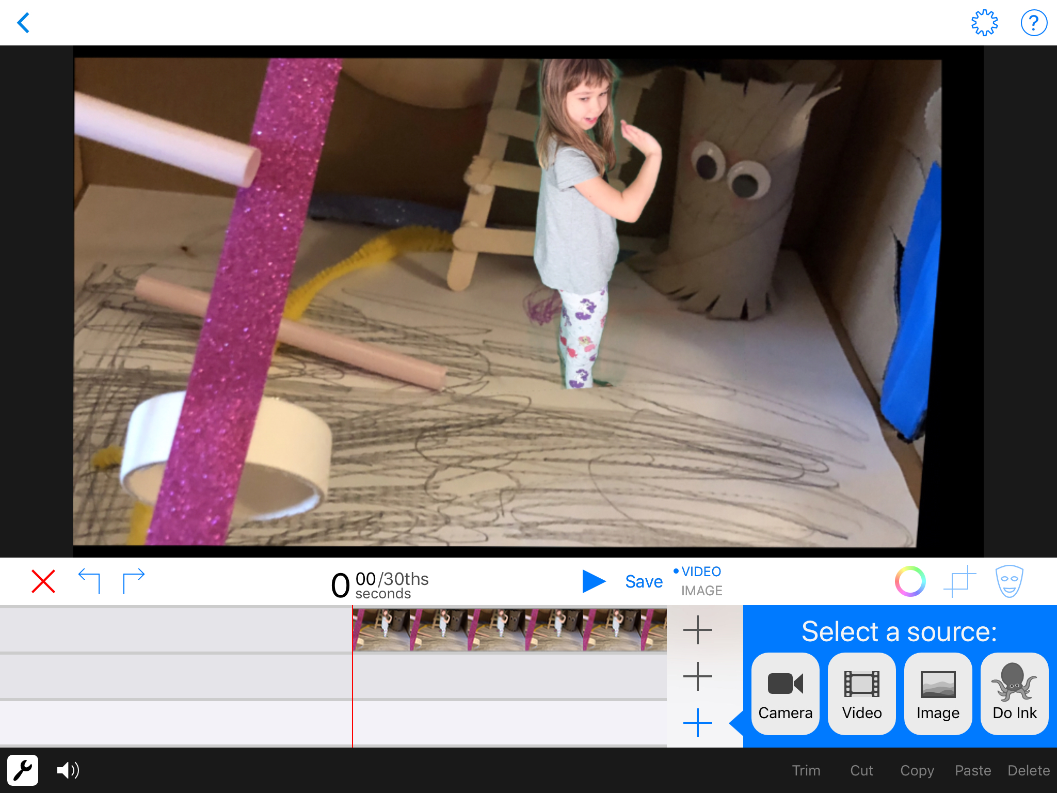
Task: Mute audio with speaker icon
Action: tap(68, 770)
